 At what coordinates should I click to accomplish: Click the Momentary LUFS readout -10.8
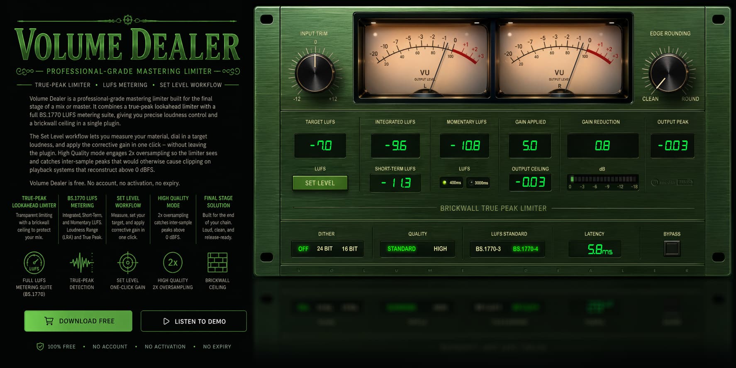pos(465,146)
